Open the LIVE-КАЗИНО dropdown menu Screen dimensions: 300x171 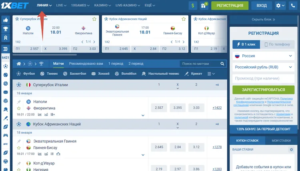pos(128,5)
